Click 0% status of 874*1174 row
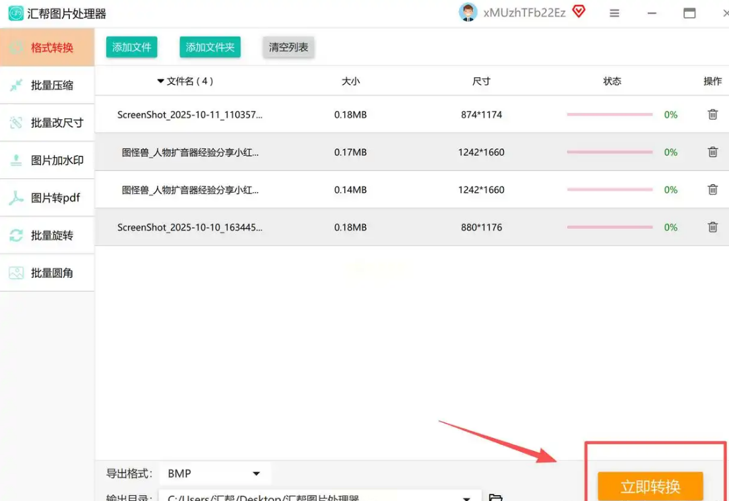The width and height of the screenshot is (729, 501). [670, 114]
